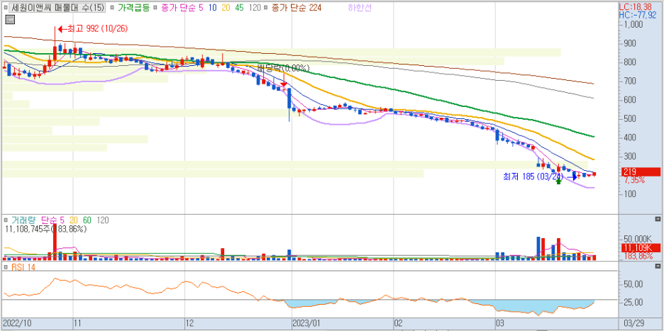Image resolution: width=664 pixels, height=331 pixels.
Task: Toggle the square marker before 세원이앤씨 매물대
Action: [6, 8]
